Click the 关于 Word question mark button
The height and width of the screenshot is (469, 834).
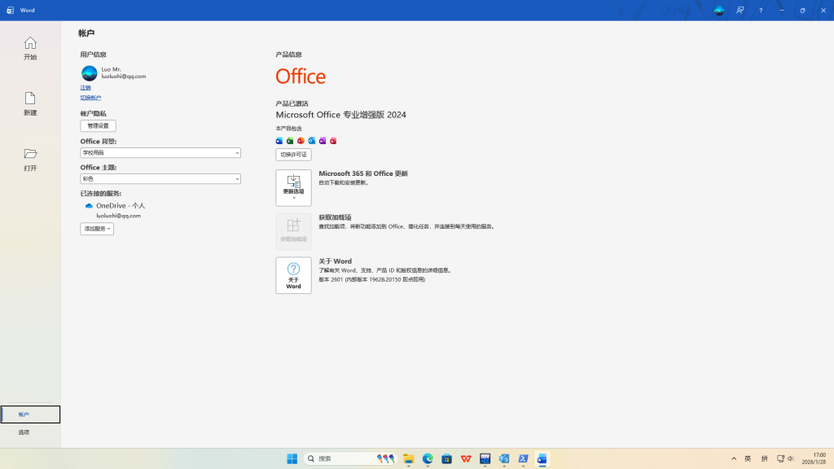point(293,275)
